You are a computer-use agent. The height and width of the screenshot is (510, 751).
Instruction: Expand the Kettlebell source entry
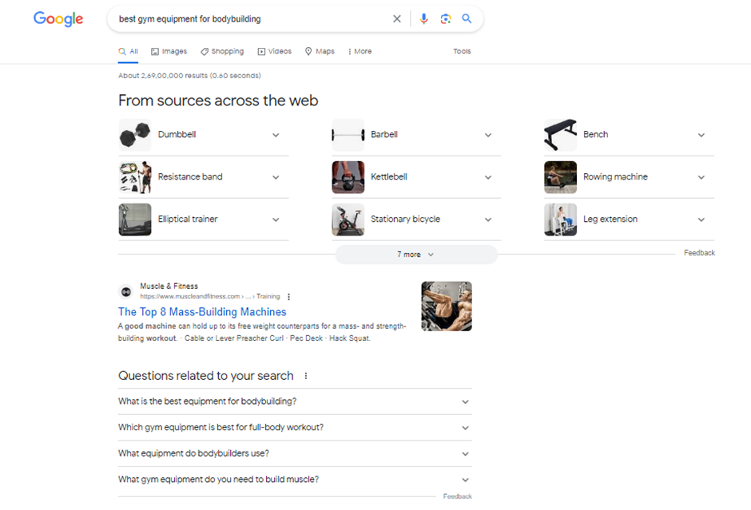tap(488, 177)
